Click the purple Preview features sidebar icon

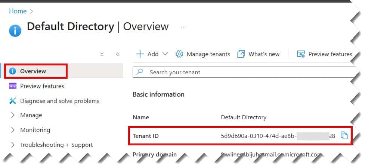click(x=13, y=86)
